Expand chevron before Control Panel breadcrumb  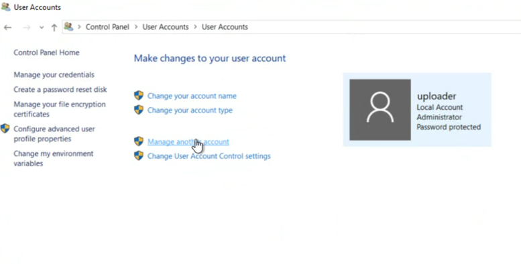[x=79, y=27]
